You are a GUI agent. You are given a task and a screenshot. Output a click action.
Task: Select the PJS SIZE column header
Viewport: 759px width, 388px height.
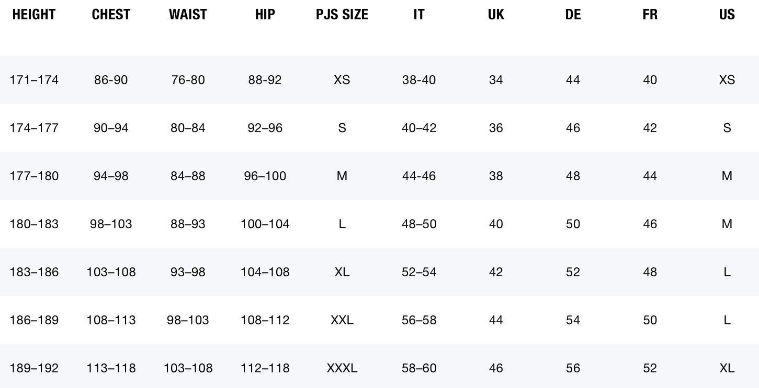pyautogui.click(x=342, y=15)
